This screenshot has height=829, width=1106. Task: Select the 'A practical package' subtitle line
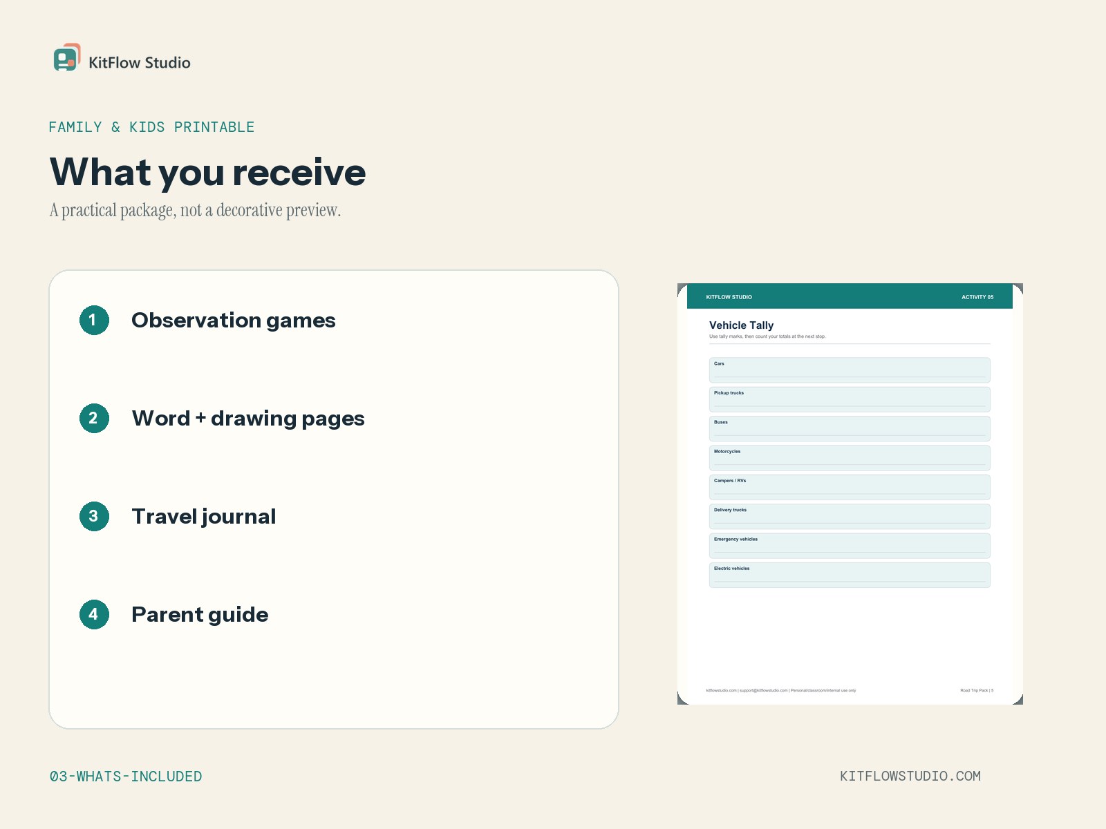coord(195,210)
